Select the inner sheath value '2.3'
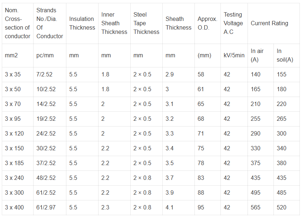The image size is (302, 217). (x=105, y=207)
